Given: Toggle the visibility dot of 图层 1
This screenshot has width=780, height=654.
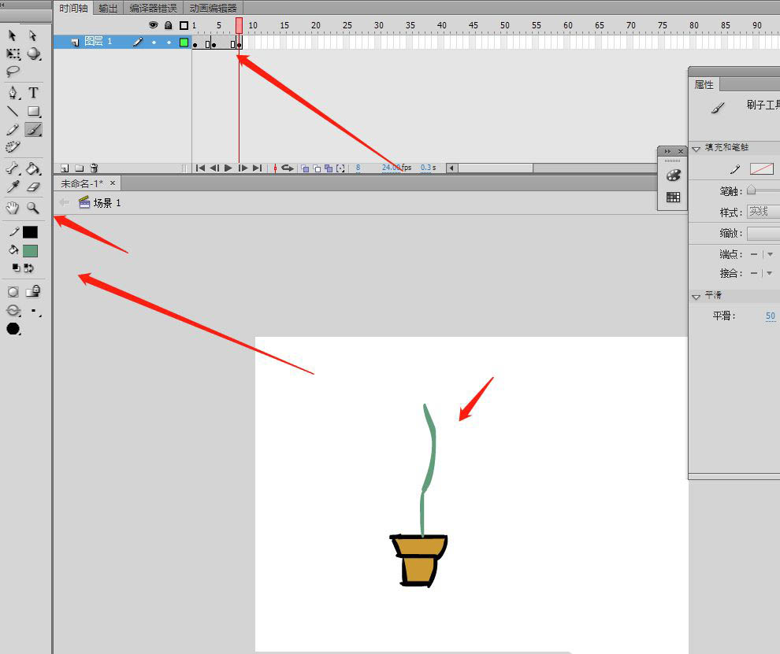Looking at the screenshot, I should (154, 42).
